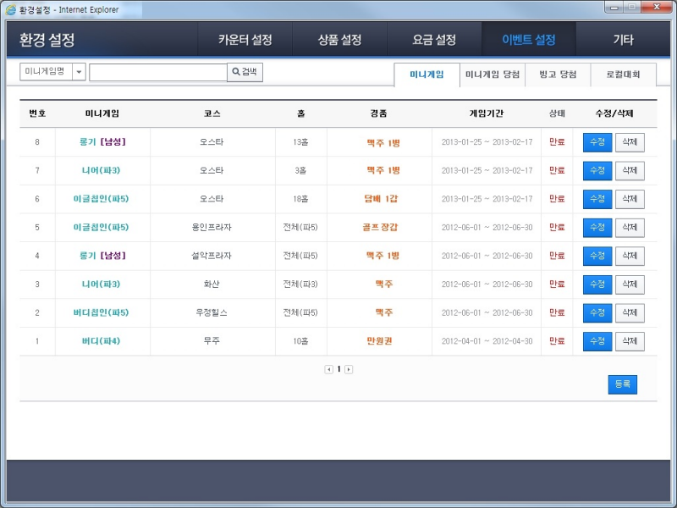
Task: Switch to the 로컬대회 sub-tab
Action: (624, 75)
